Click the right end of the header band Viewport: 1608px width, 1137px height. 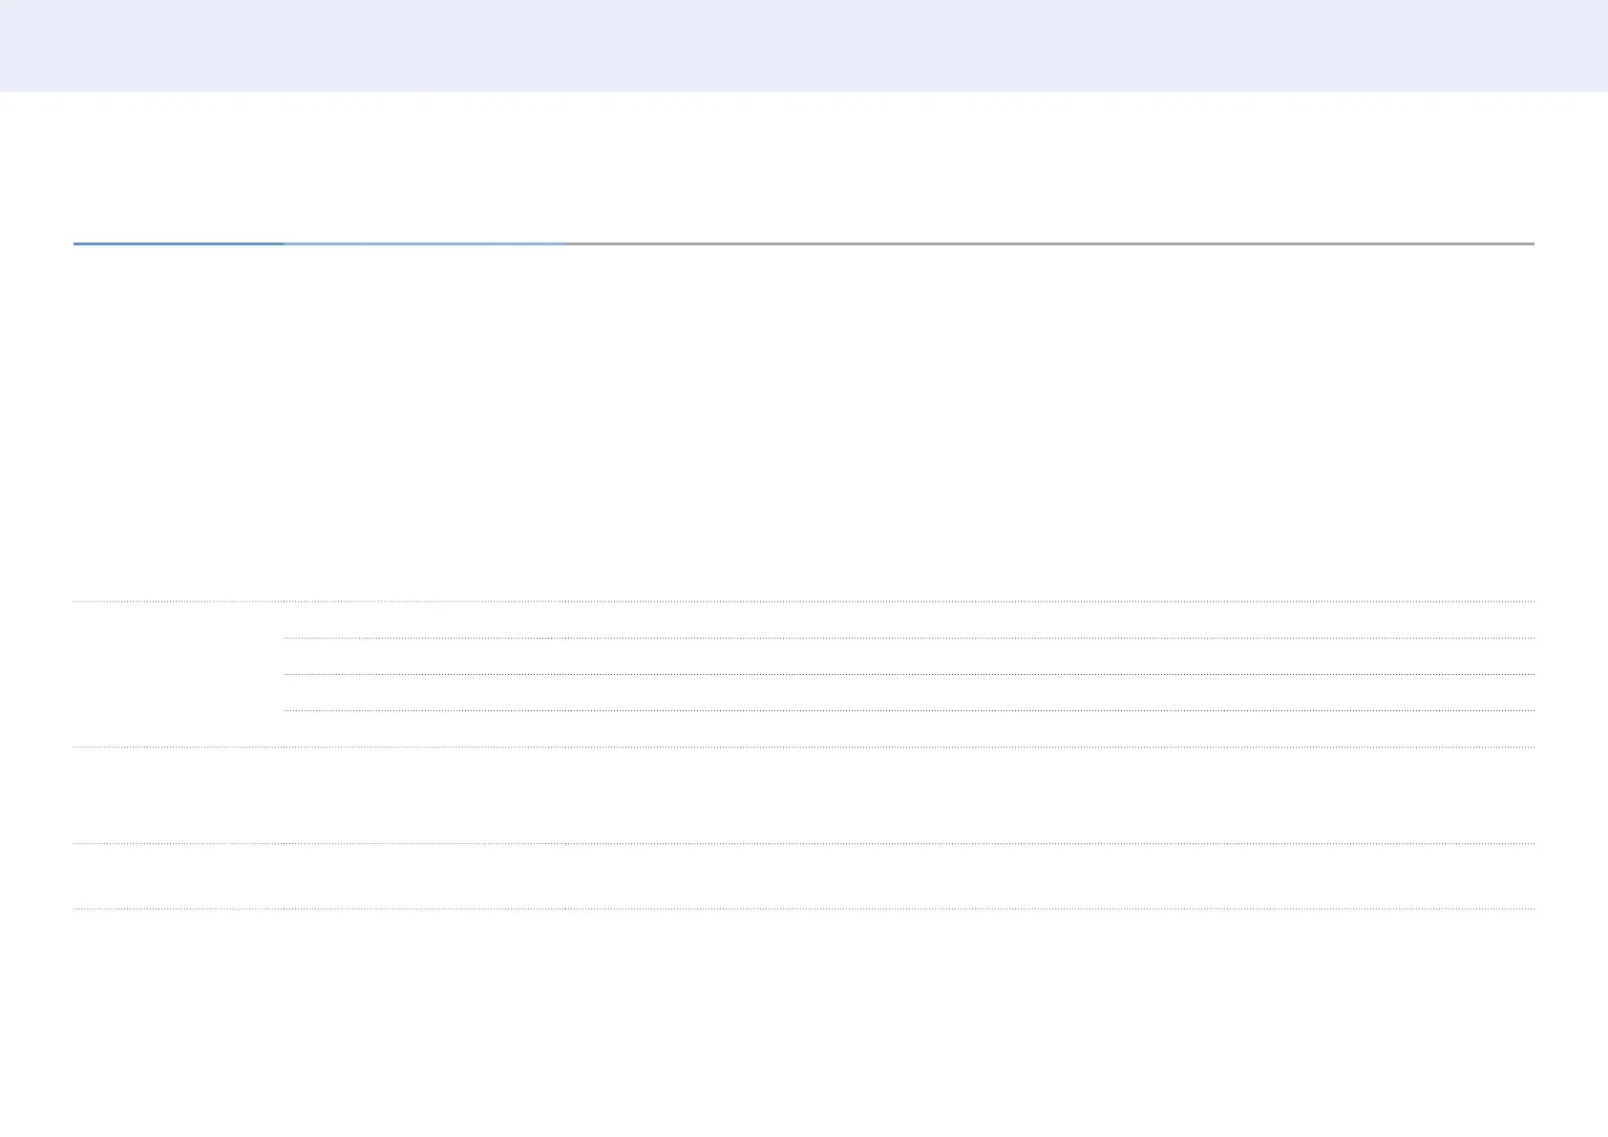click(x=1566, y=45)
